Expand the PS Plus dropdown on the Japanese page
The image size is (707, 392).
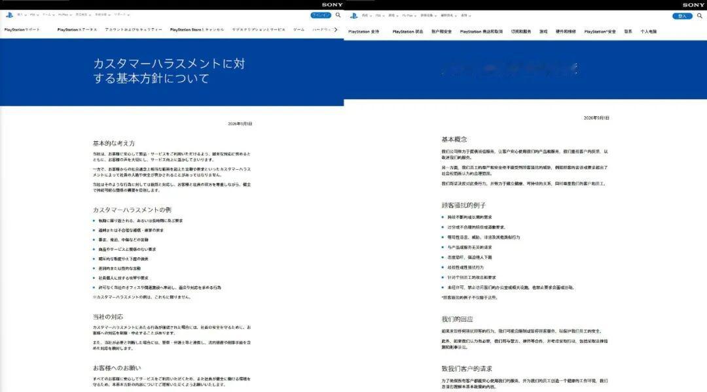click(x=64, y=15)
